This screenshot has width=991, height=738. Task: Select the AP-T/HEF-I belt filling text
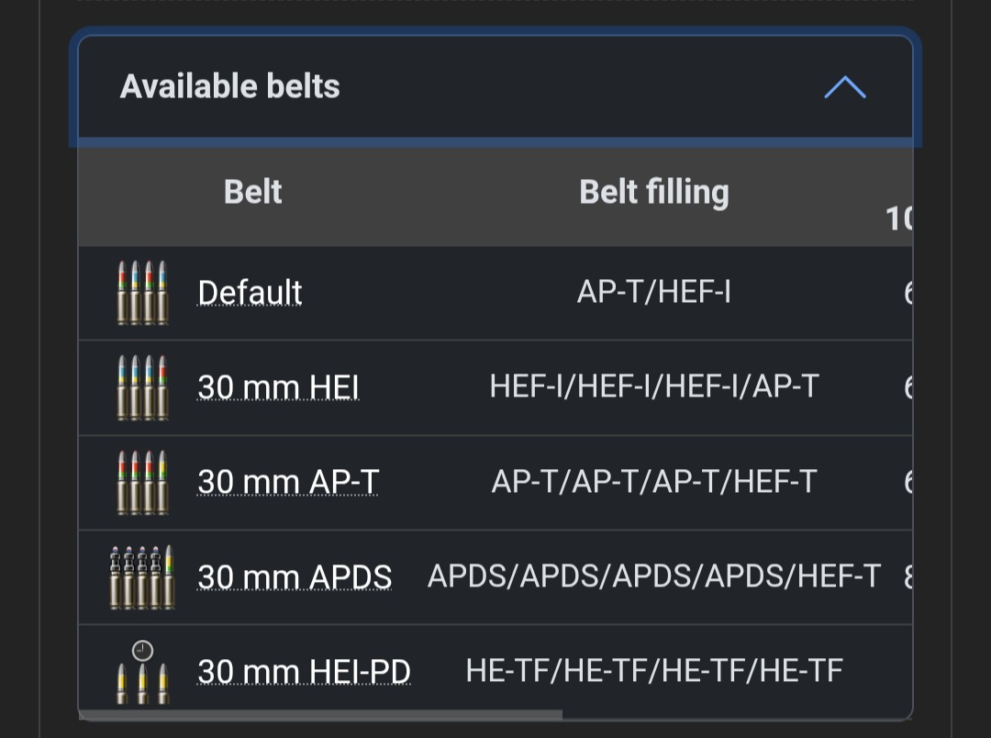tap(654, 293)
